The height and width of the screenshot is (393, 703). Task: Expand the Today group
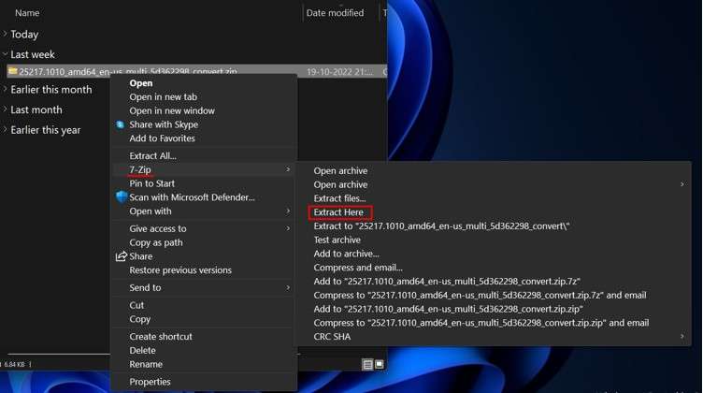pos(5,34)
